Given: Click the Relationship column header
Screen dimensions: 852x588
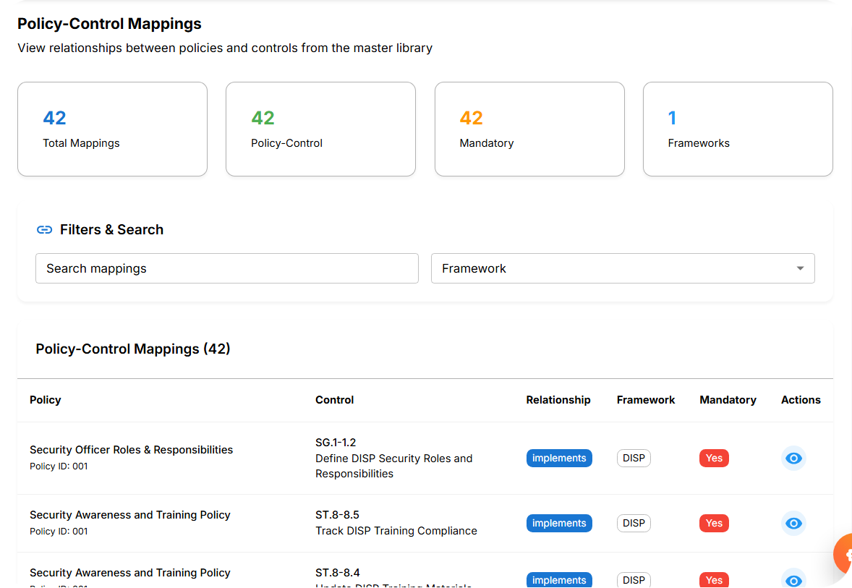Looking at the screenshot, I should pos(558,400).
